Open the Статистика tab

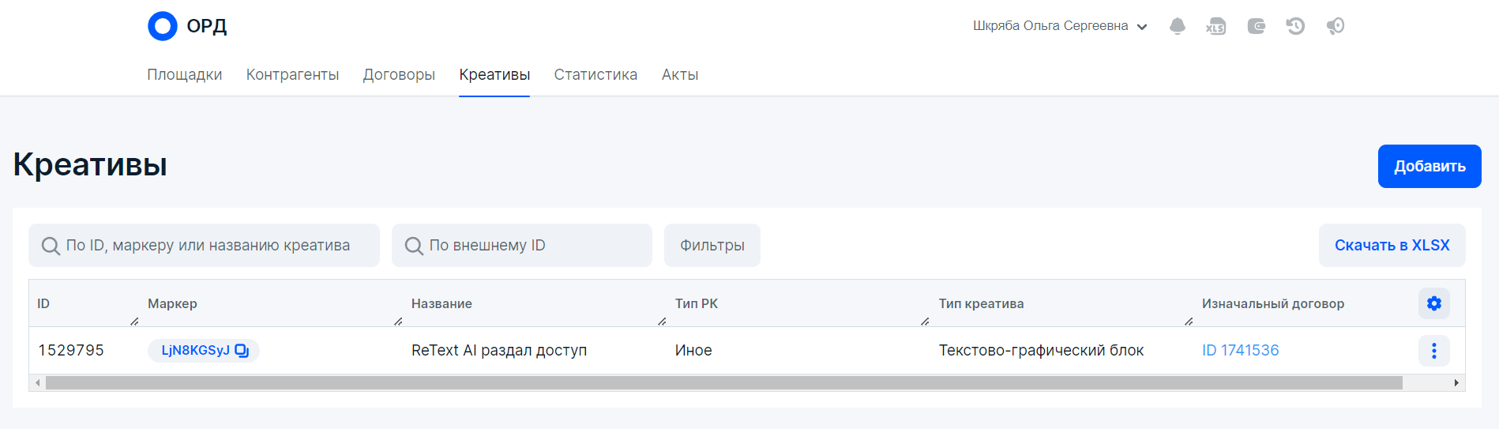[x=595, y=75]
